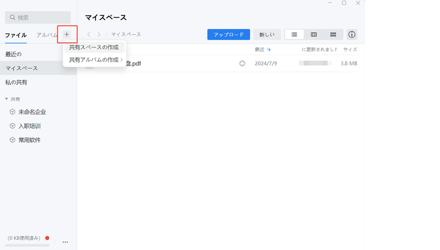Click cloud sync status icon on pdf row

click(242, 64)
